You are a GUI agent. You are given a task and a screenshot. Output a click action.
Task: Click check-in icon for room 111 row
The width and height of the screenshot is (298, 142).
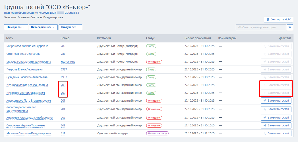click(x=264, y=133)
